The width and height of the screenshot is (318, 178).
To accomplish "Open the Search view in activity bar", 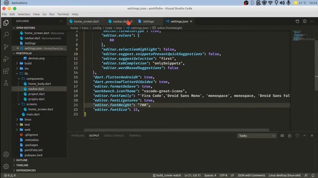I will pos(6,35).
